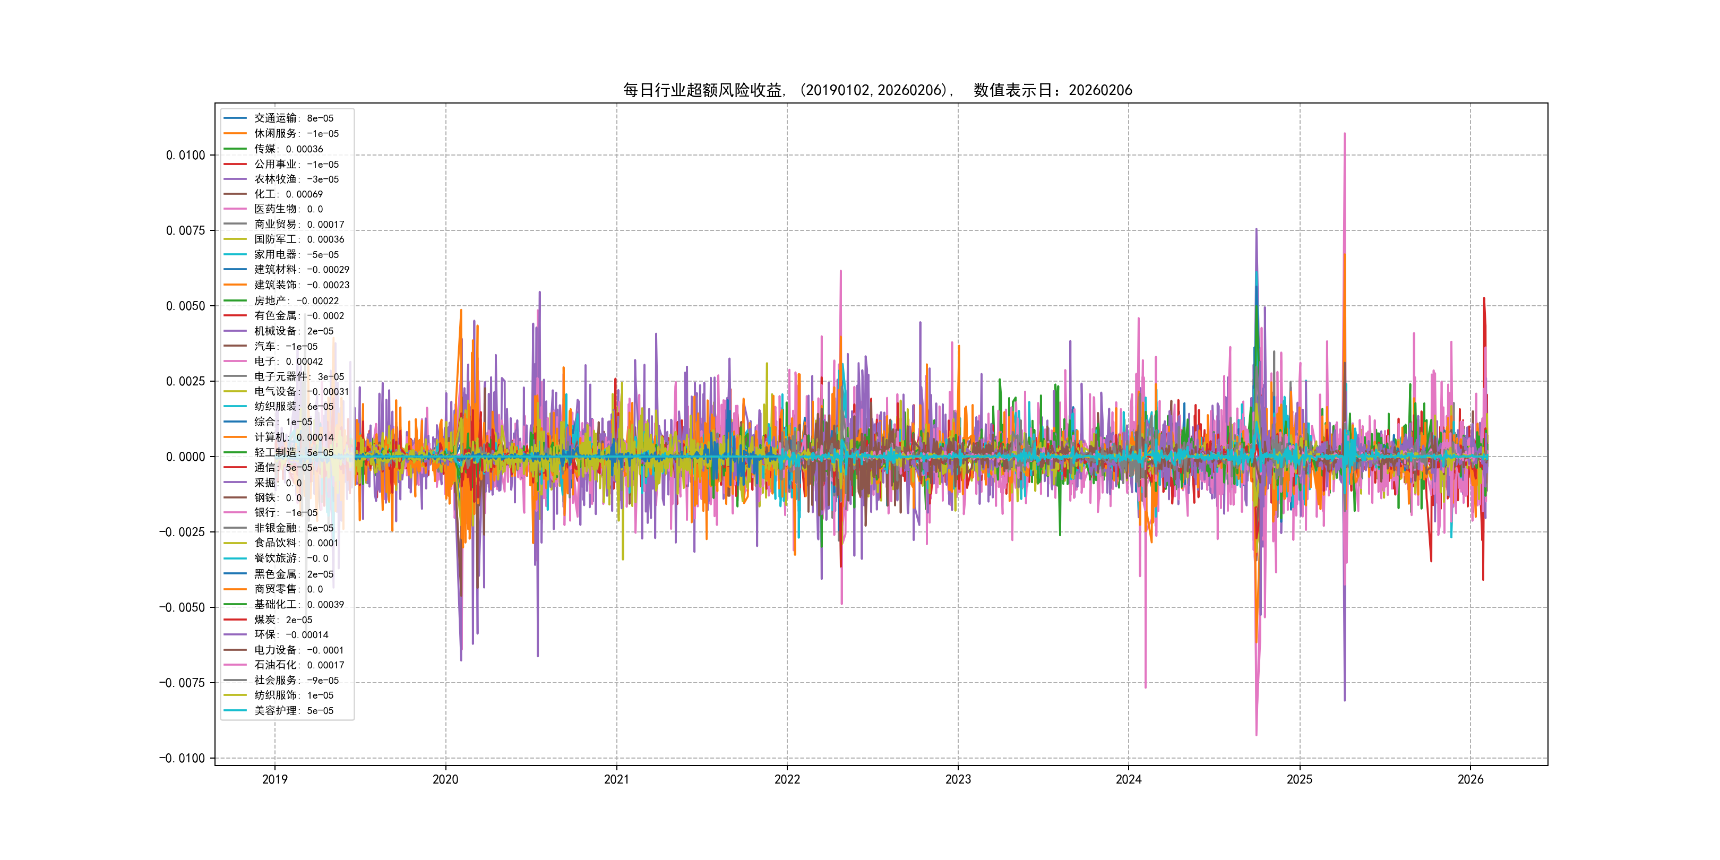Click the grey swatch next to 非银金融

pos(235,528)
